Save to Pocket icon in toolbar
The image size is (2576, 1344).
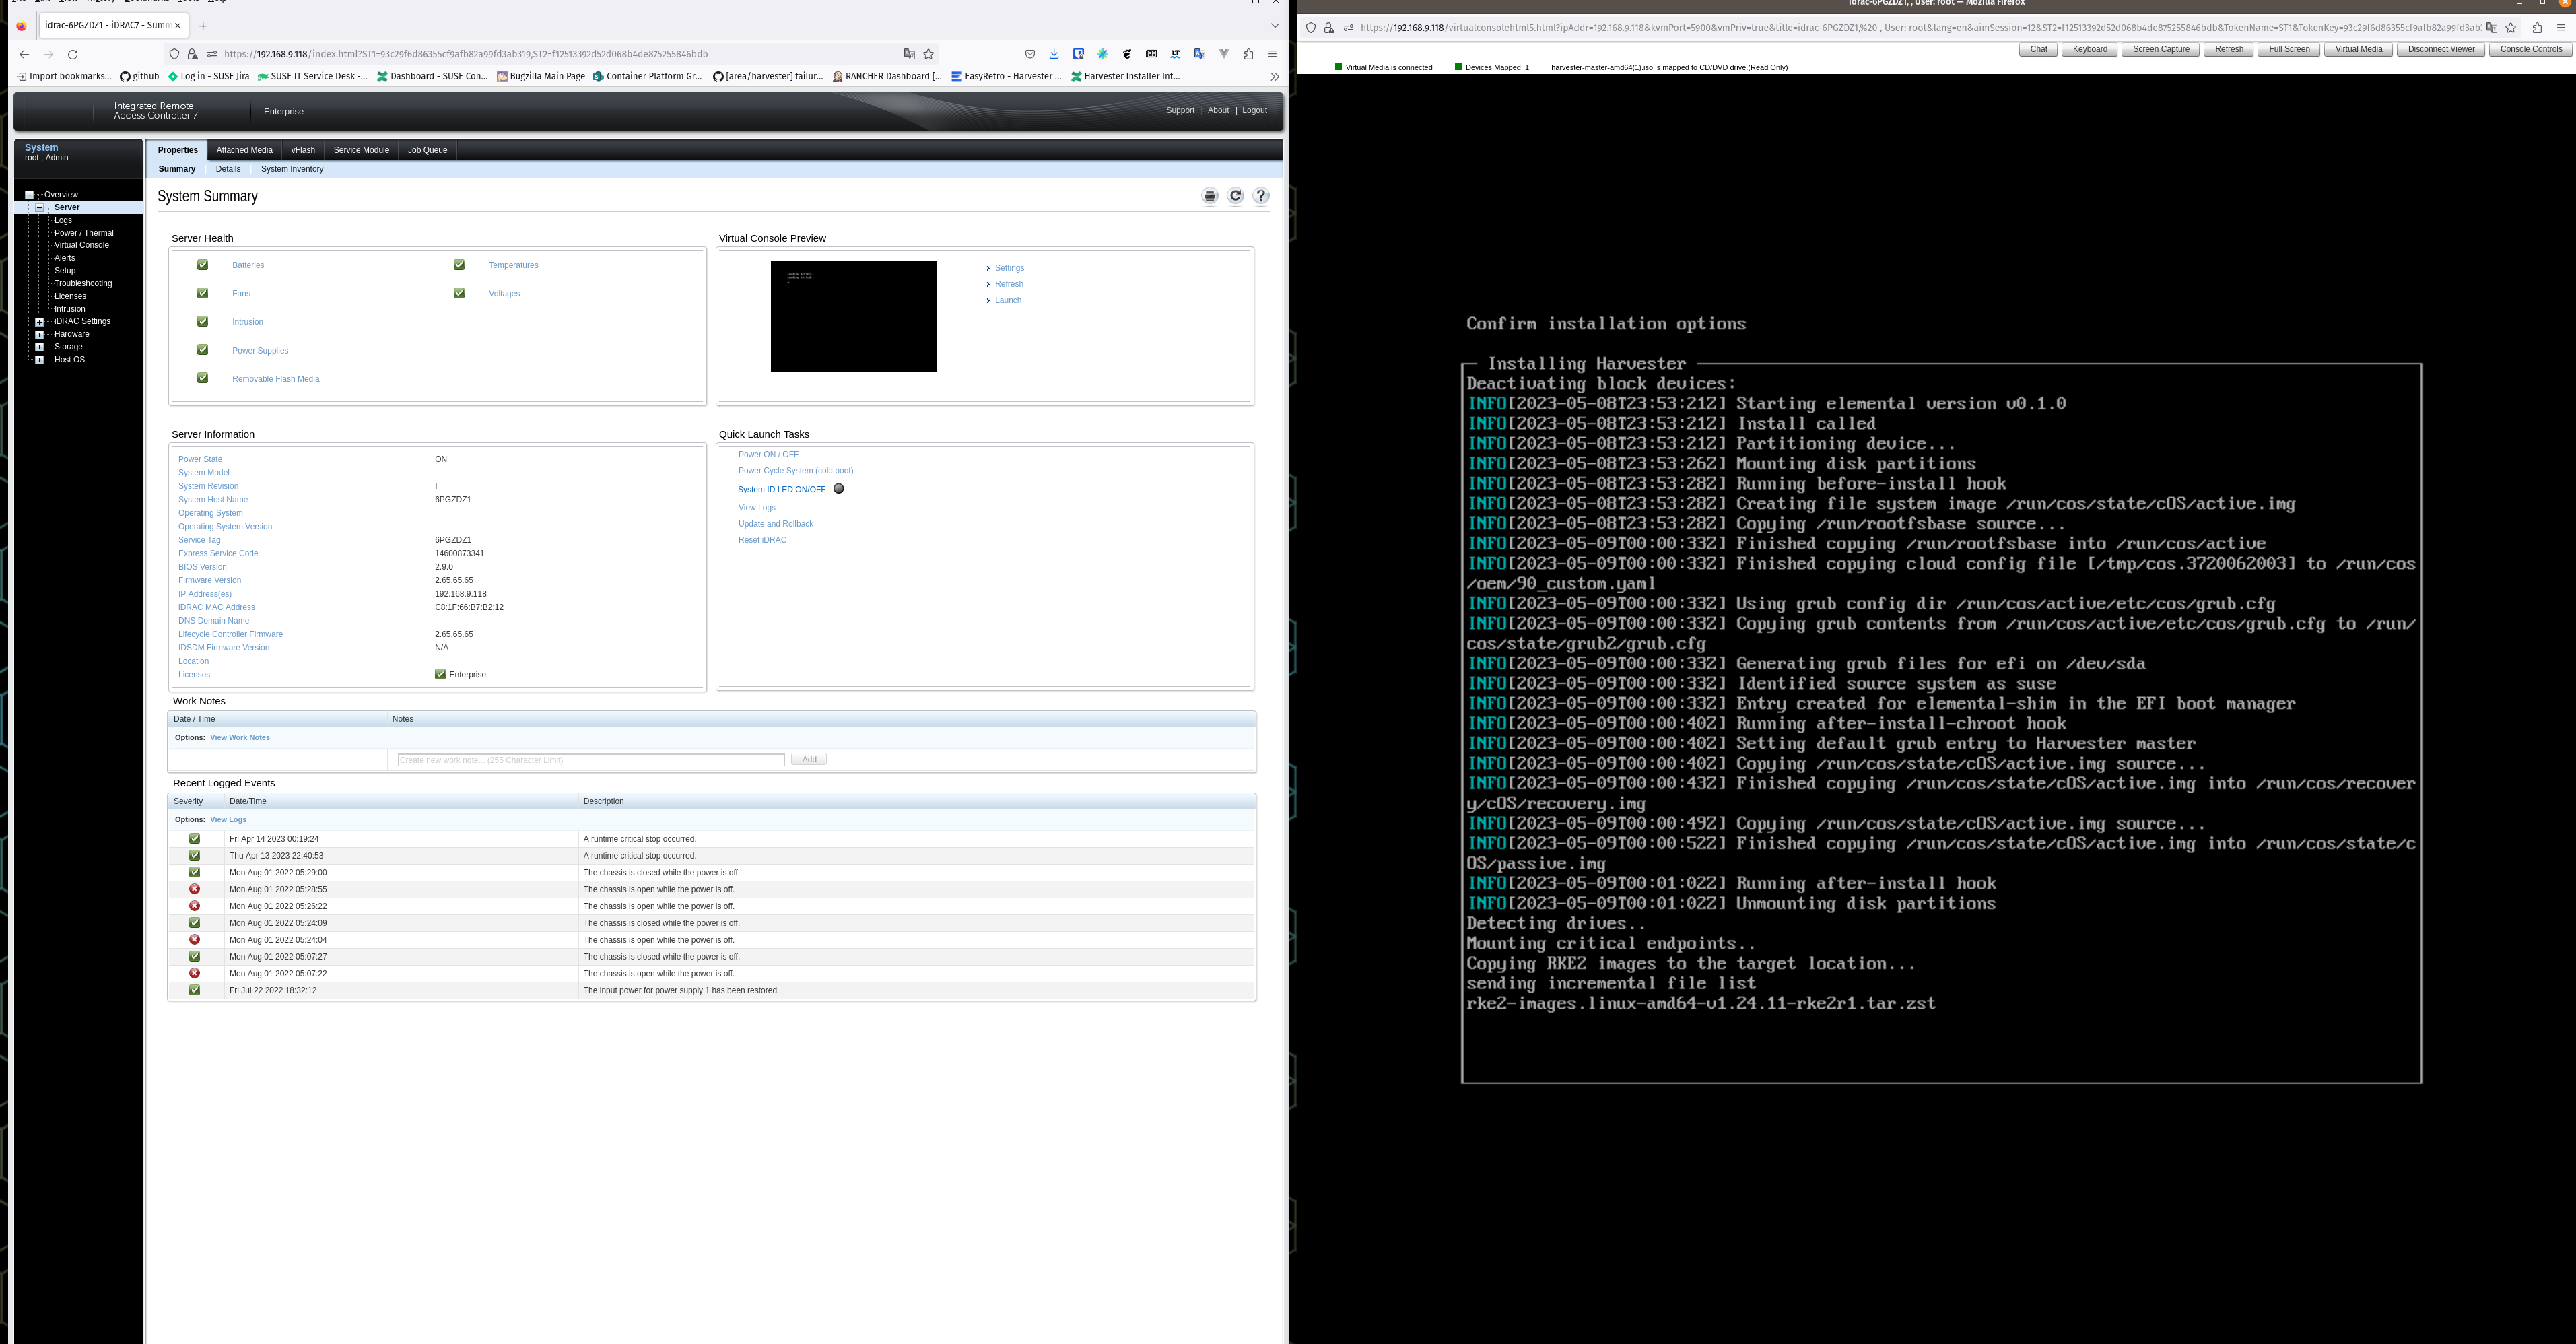pos(1030,54)
